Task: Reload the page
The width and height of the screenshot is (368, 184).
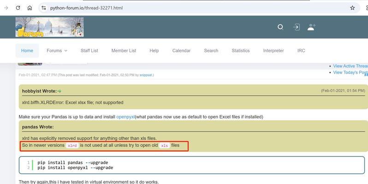Action: pos(18,8)
